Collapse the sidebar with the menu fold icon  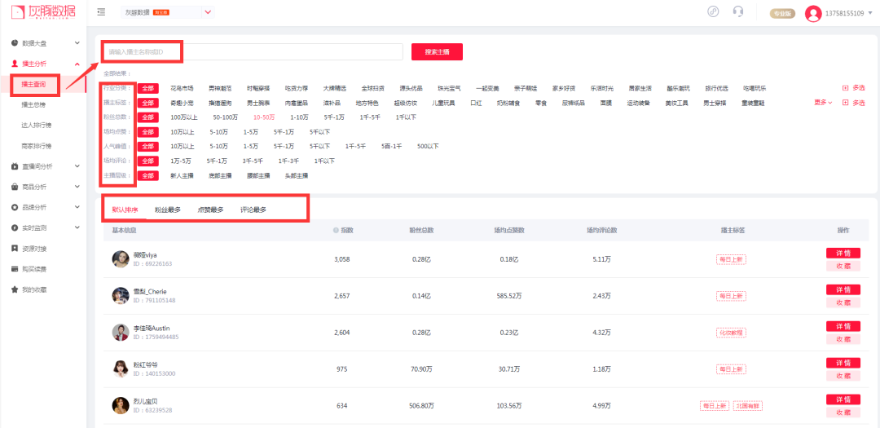tap(101, 12)
